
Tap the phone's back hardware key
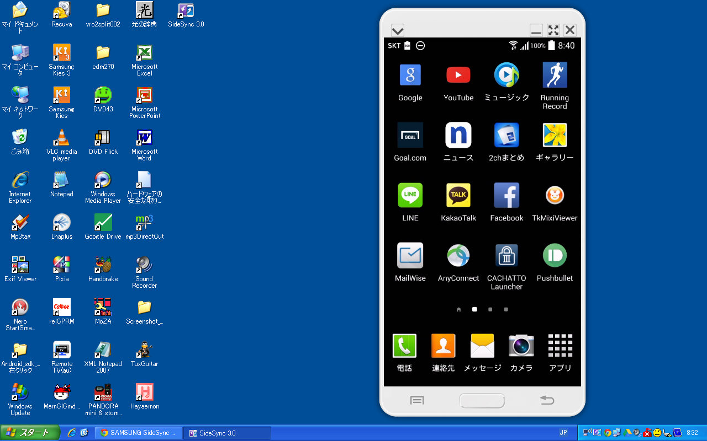tap(547, 400)
